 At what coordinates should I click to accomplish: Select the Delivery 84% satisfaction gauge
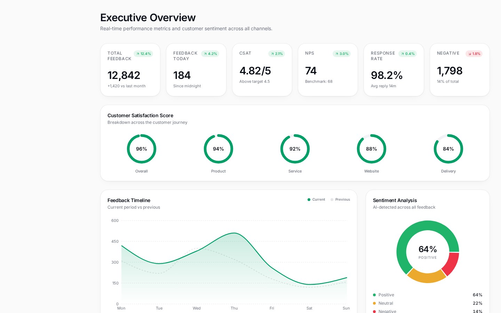[448, 149]
